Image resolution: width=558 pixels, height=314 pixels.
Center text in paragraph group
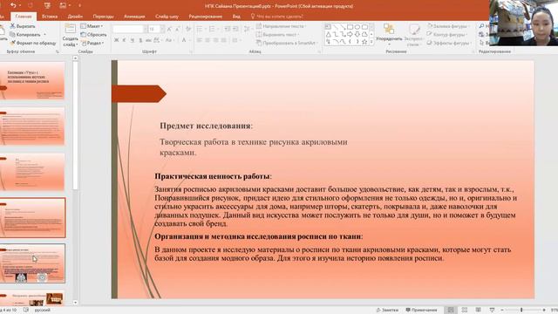208,40
